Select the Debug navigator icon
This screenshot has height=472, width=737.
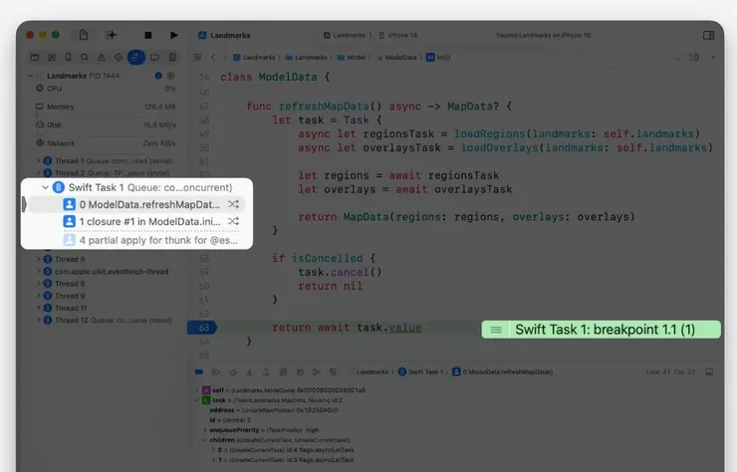click(135, 58)
